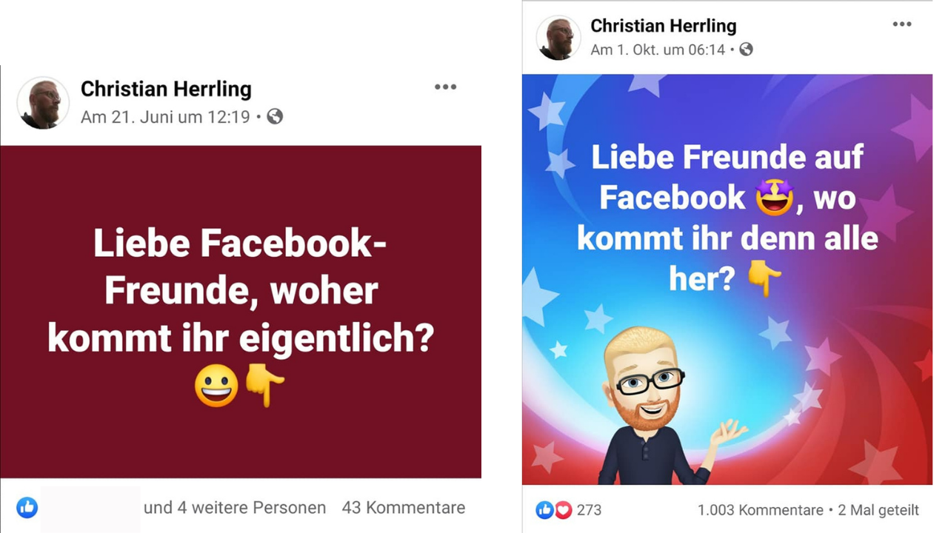Click 2 Mal geteilt share count

point(878,510)
